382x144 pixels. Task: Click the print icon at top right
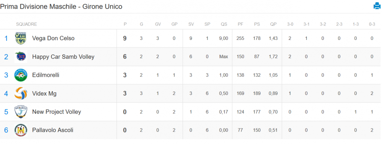pos(377,6)
